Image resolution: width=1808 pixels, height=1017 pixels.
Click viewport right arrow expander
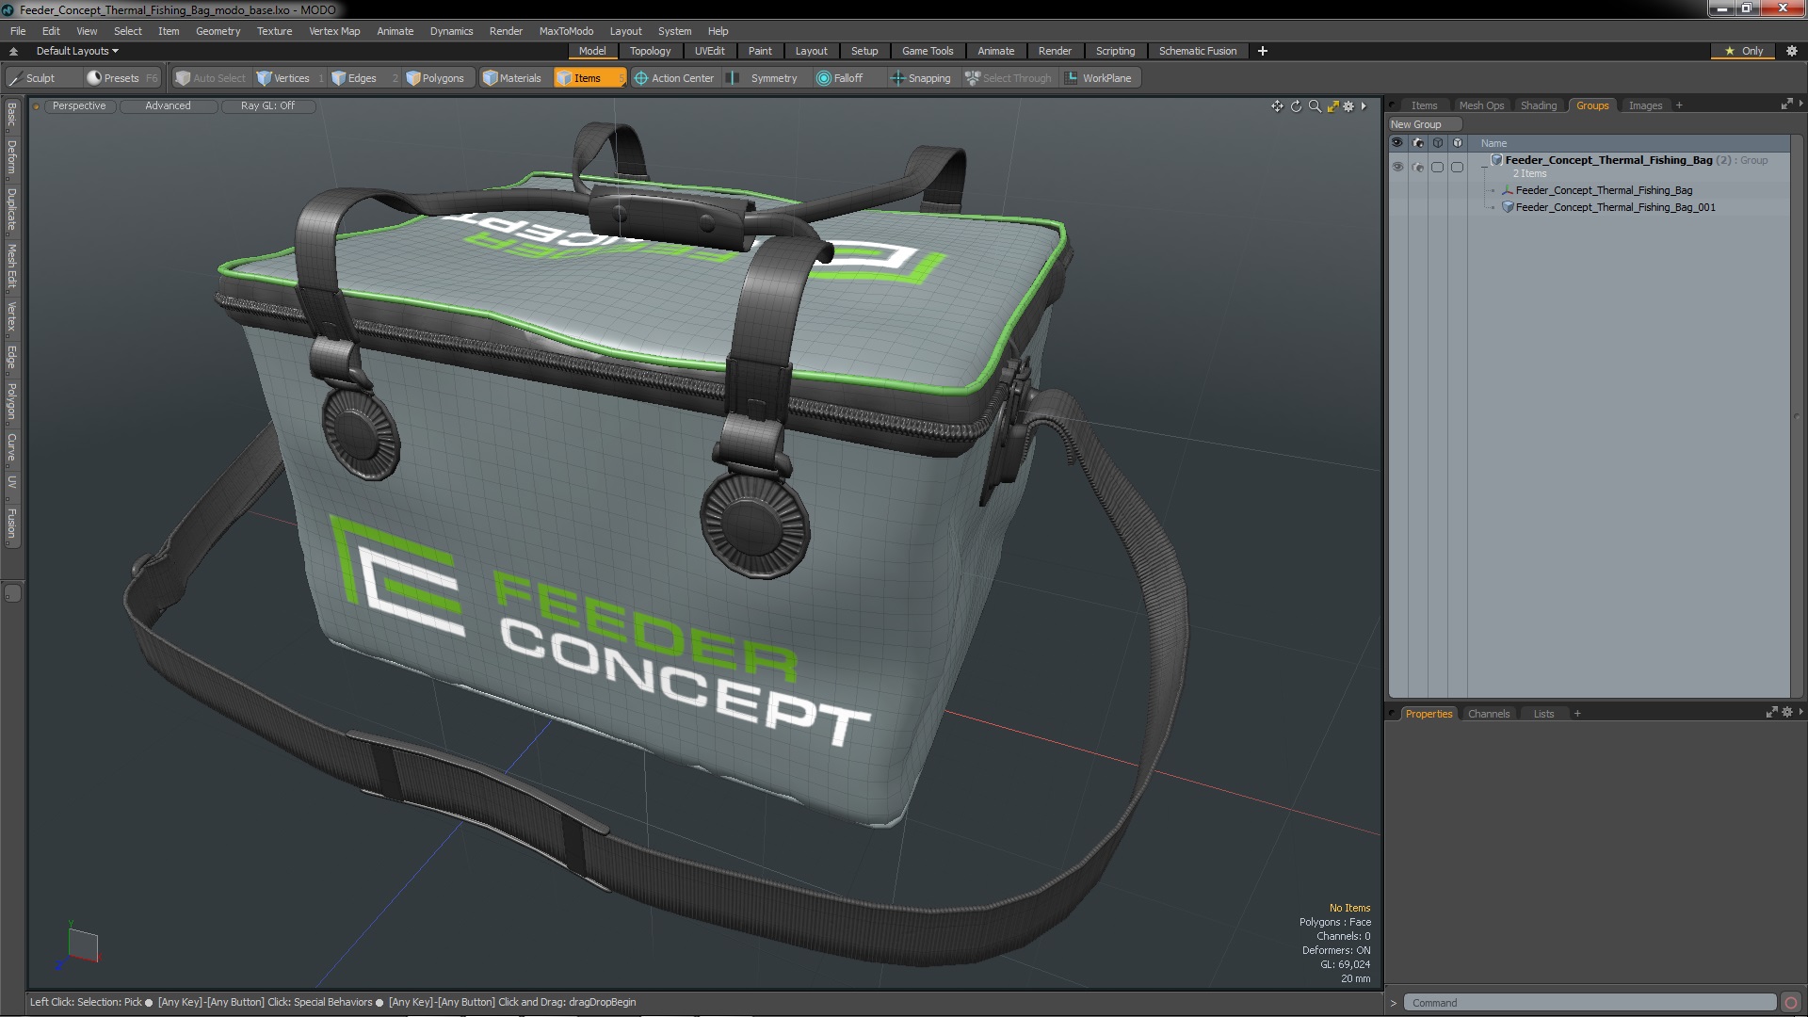tap(1364, 106)
